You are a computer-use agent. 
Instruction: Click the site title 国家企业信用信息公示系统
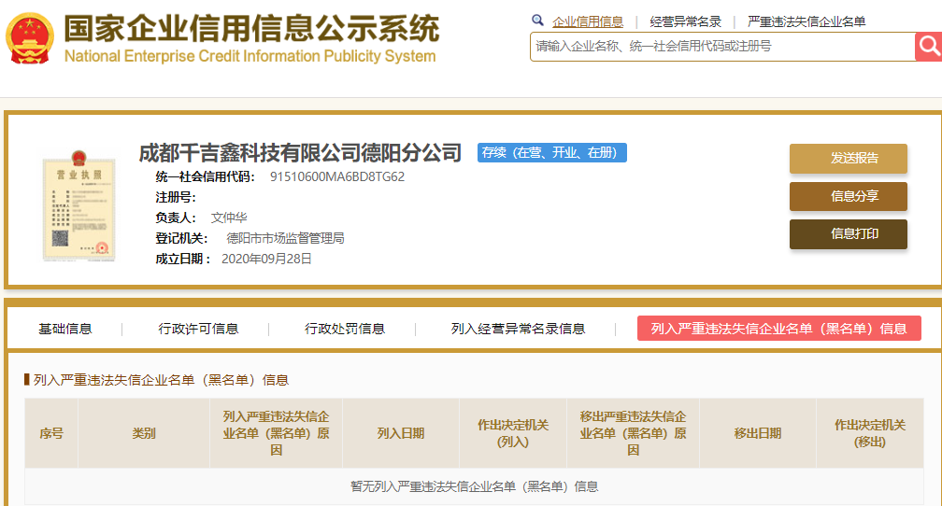coord(251,29)
